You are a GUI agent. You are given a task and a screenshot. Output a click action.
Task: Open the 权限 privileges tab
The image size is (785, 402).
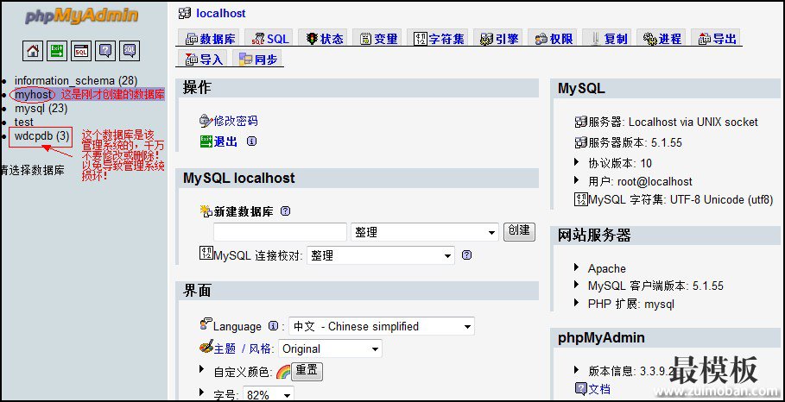(554, 38)
